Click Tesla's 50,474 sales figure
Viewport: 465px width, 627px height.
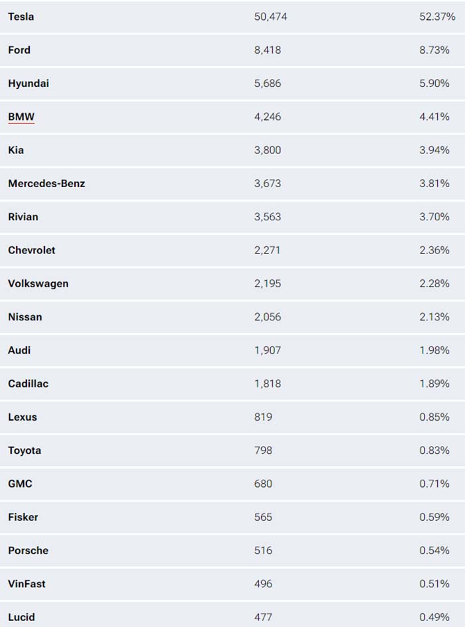271,17
